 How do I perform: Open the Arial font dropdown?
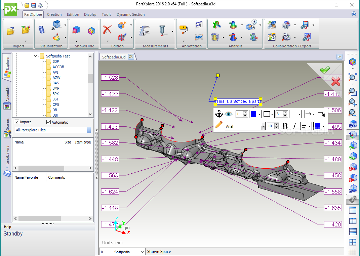click(x=263, y=126)
